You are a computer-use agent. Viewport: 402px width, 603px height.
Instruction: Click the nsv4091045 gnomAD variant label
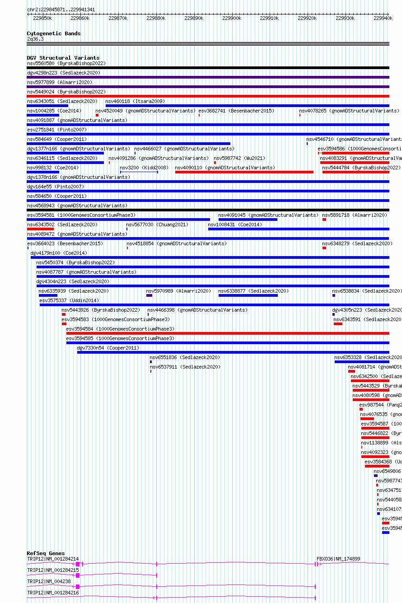268,215
